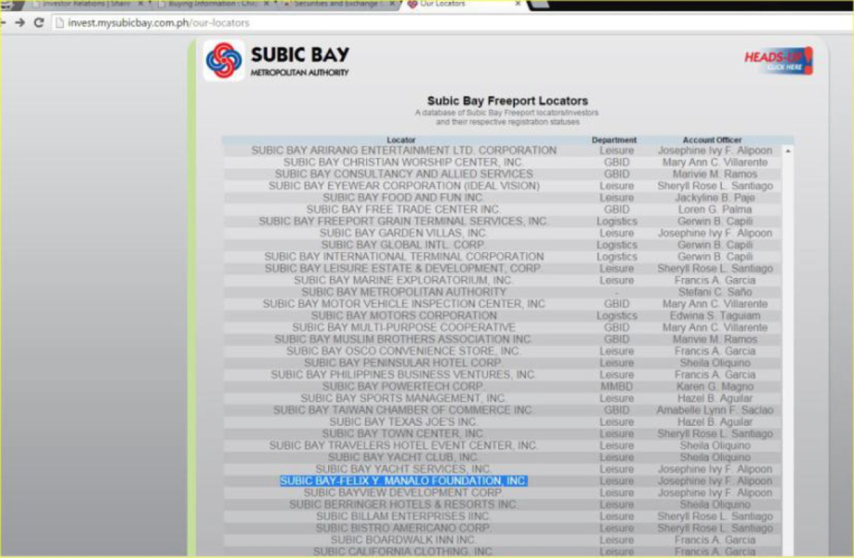This screenshot has height=558, width=854.
Task: Select SUBIC BAY TOWN CENTER, INC.
Action: pos(403,433)
